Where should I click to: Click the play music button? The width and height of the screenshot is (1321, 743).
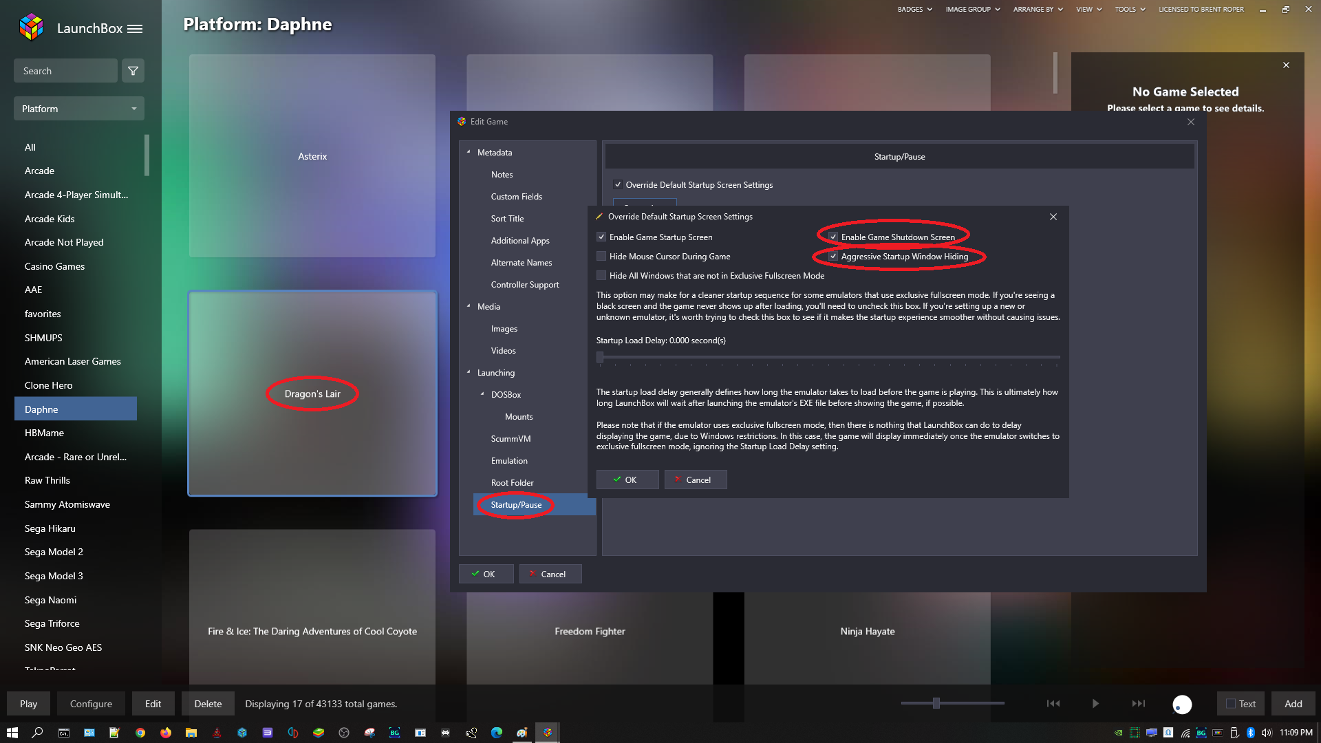pyautogui.click(x=1095, y=703)
